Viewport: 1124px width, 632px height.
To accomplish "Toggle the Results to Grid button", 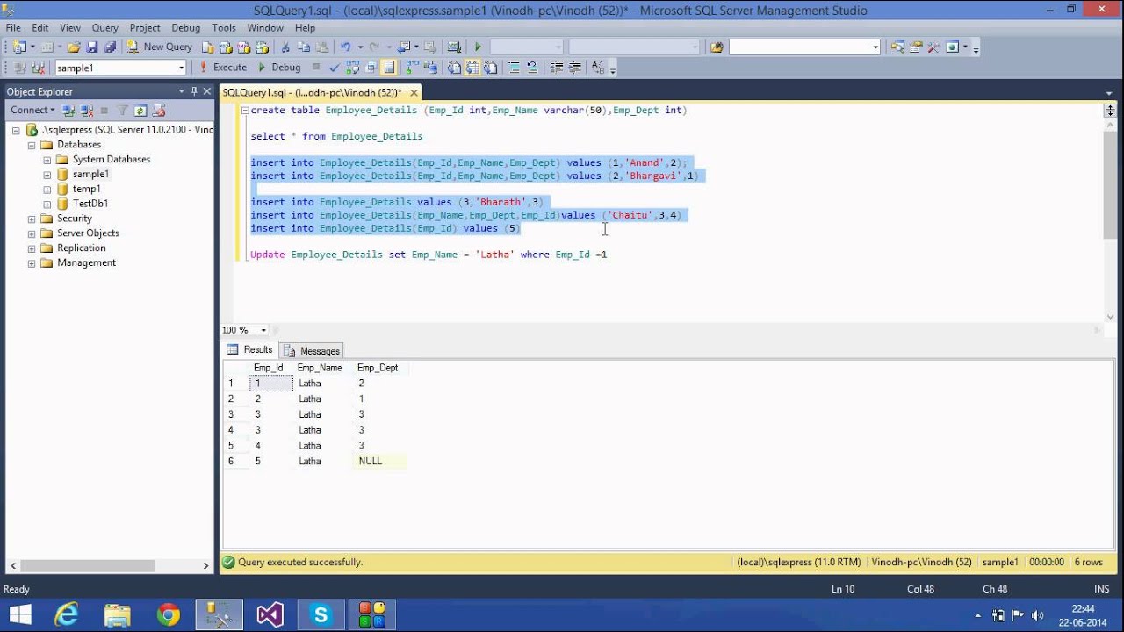I will pos(472,68).
